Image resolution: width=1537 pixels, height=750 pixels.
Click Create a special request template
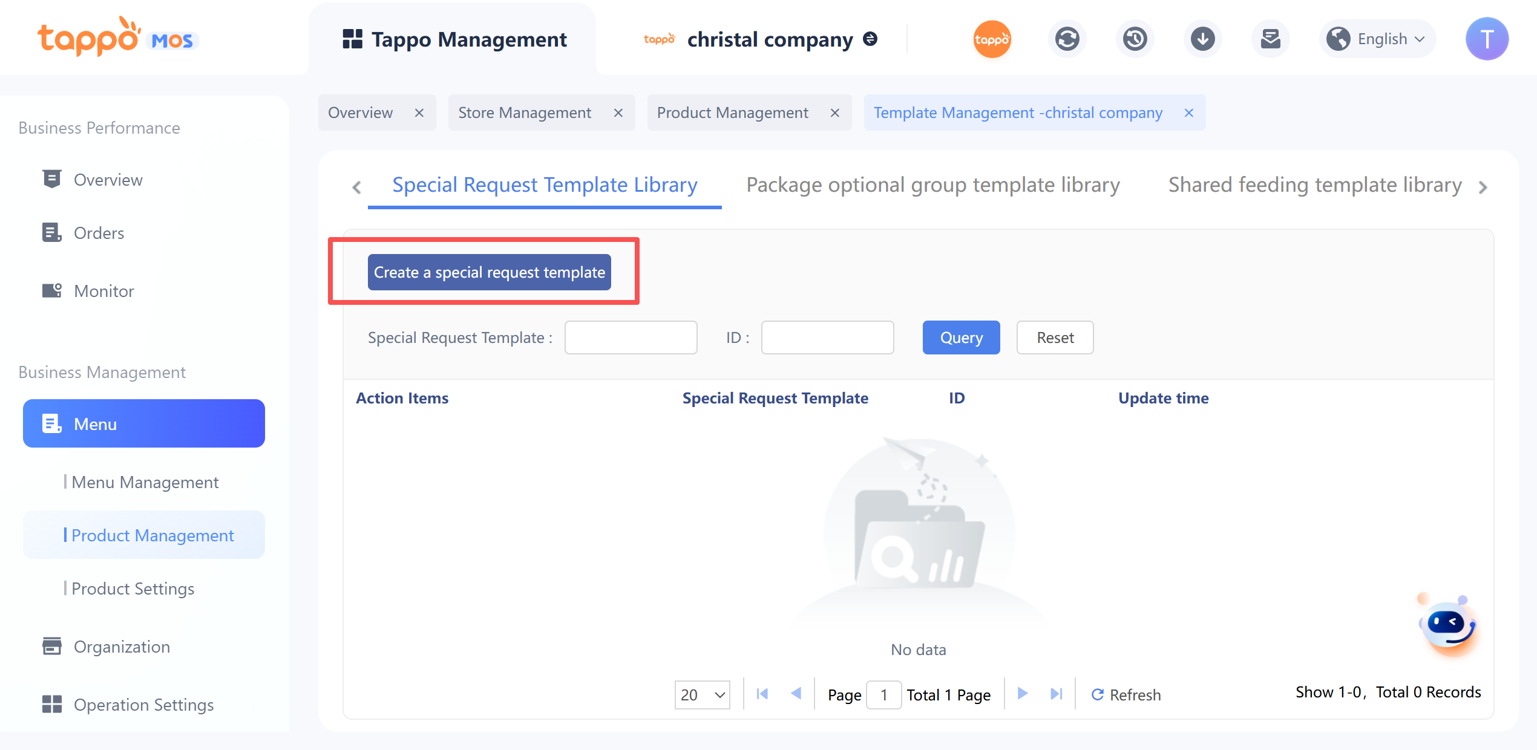pos(489,272)
